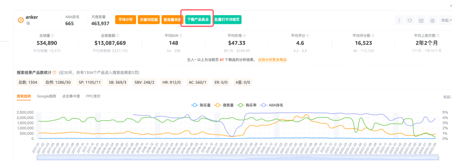Image resolution: width=452 pixels, height=163 pixels.
Task: Click the average price $47.33
Action: (236, 43)
